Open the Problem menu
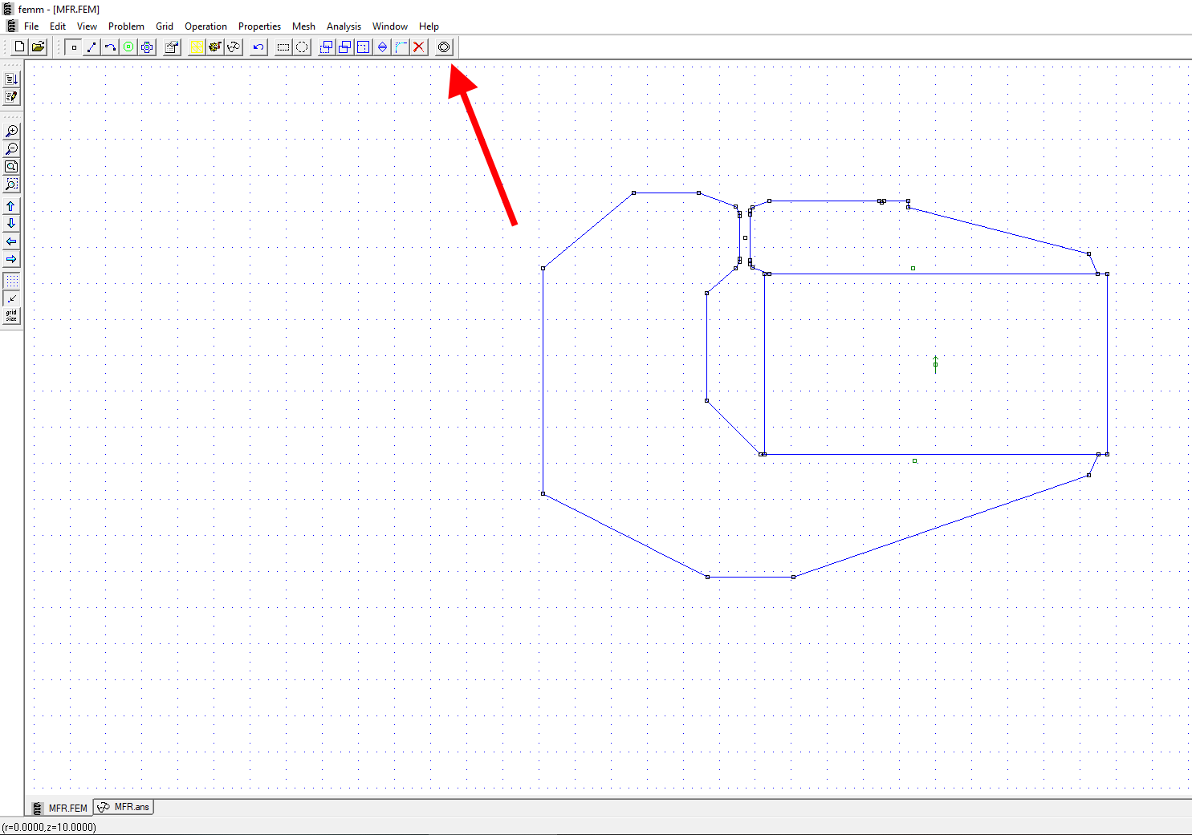 [x=126, y=26]
